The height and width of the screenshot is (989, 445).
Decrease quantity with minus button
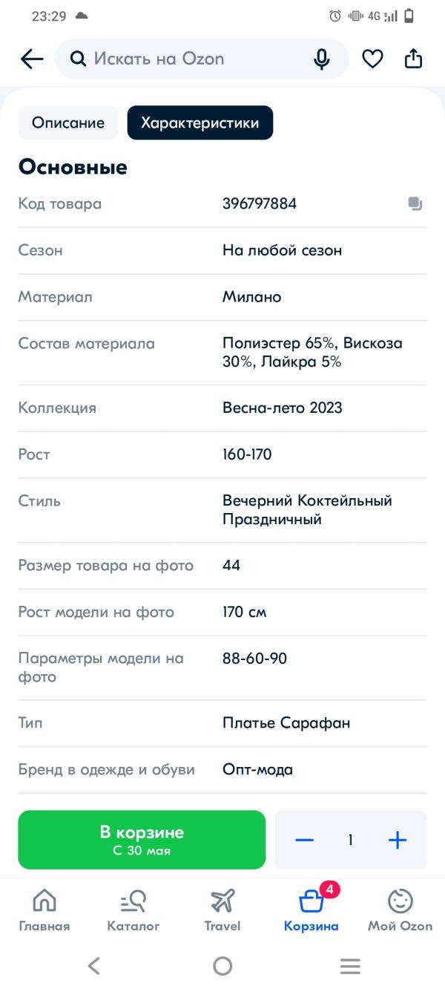pos(304,840)
